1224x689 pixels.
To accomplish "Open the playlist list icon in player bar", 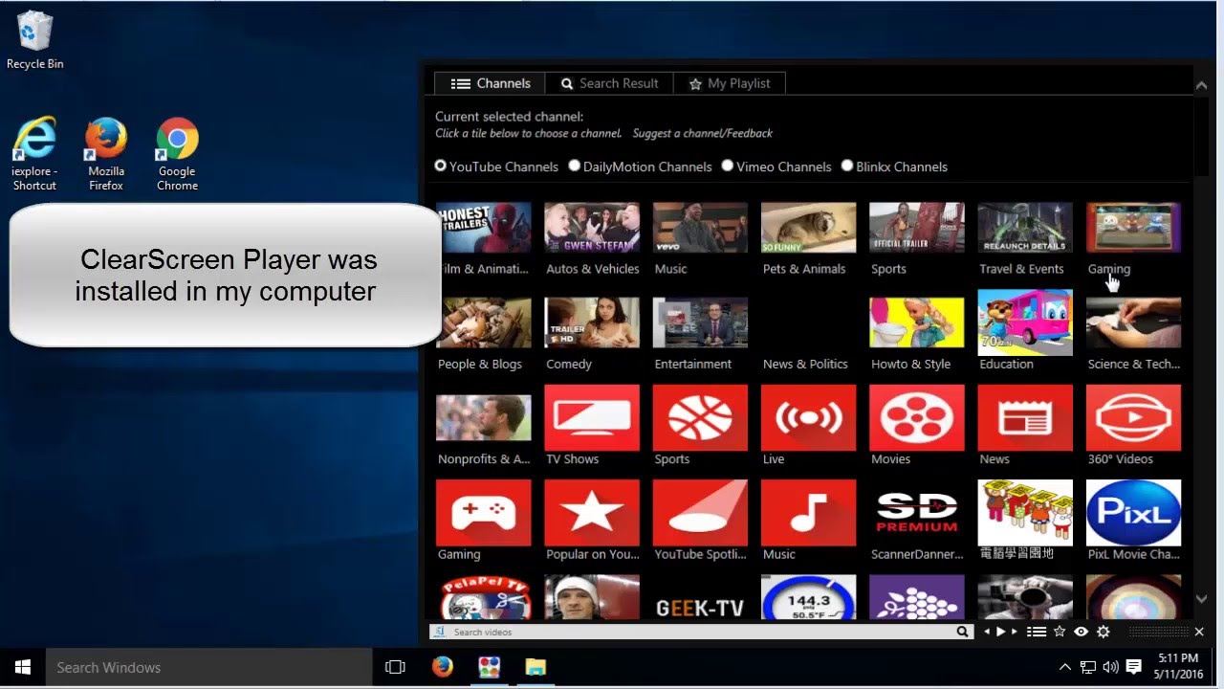I will pos(1037,632).
